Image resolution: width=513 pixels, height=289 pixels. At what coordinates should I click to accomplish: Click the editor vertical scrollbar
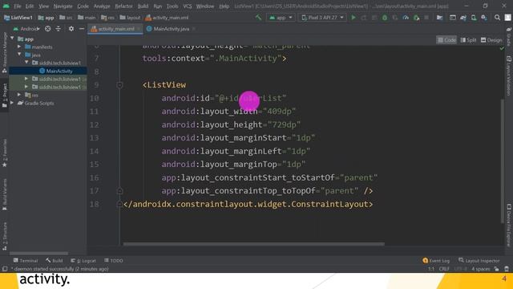pyautogui.click(x=503, y=161)
